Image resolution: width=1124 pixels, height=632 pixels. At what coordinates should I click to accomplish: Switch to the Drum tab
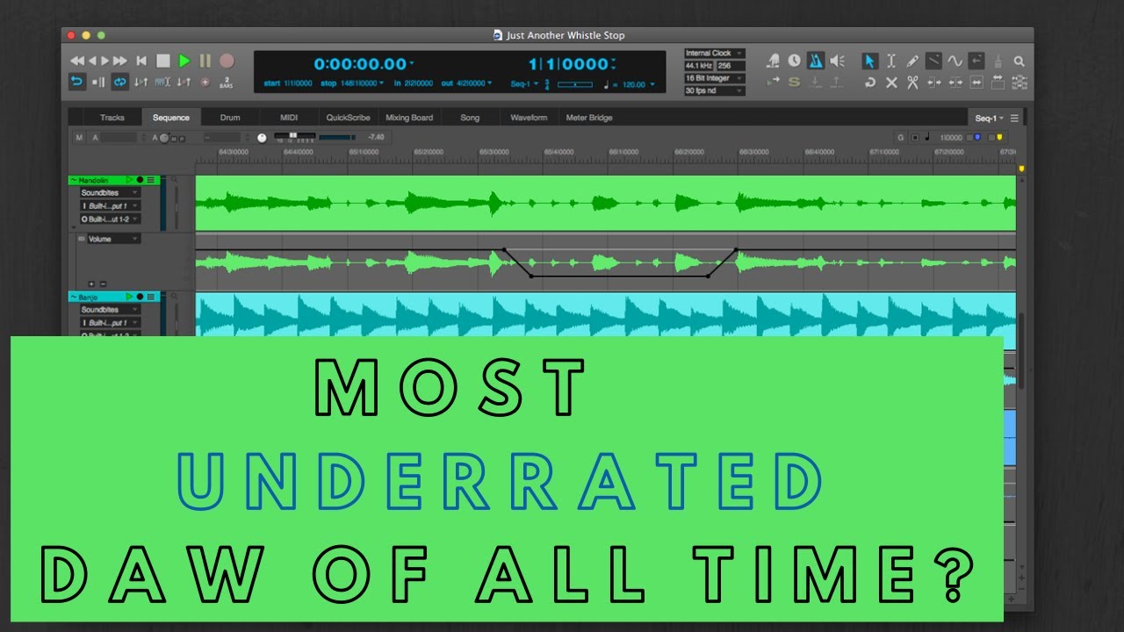coord(230,118)
